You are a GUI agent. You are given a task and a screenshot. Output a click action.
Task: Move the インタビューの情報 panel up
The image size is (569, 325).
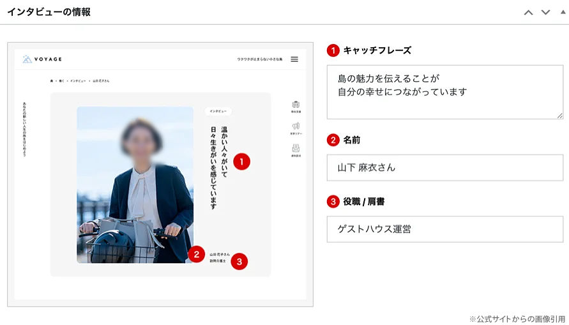[x=528, y=12]
